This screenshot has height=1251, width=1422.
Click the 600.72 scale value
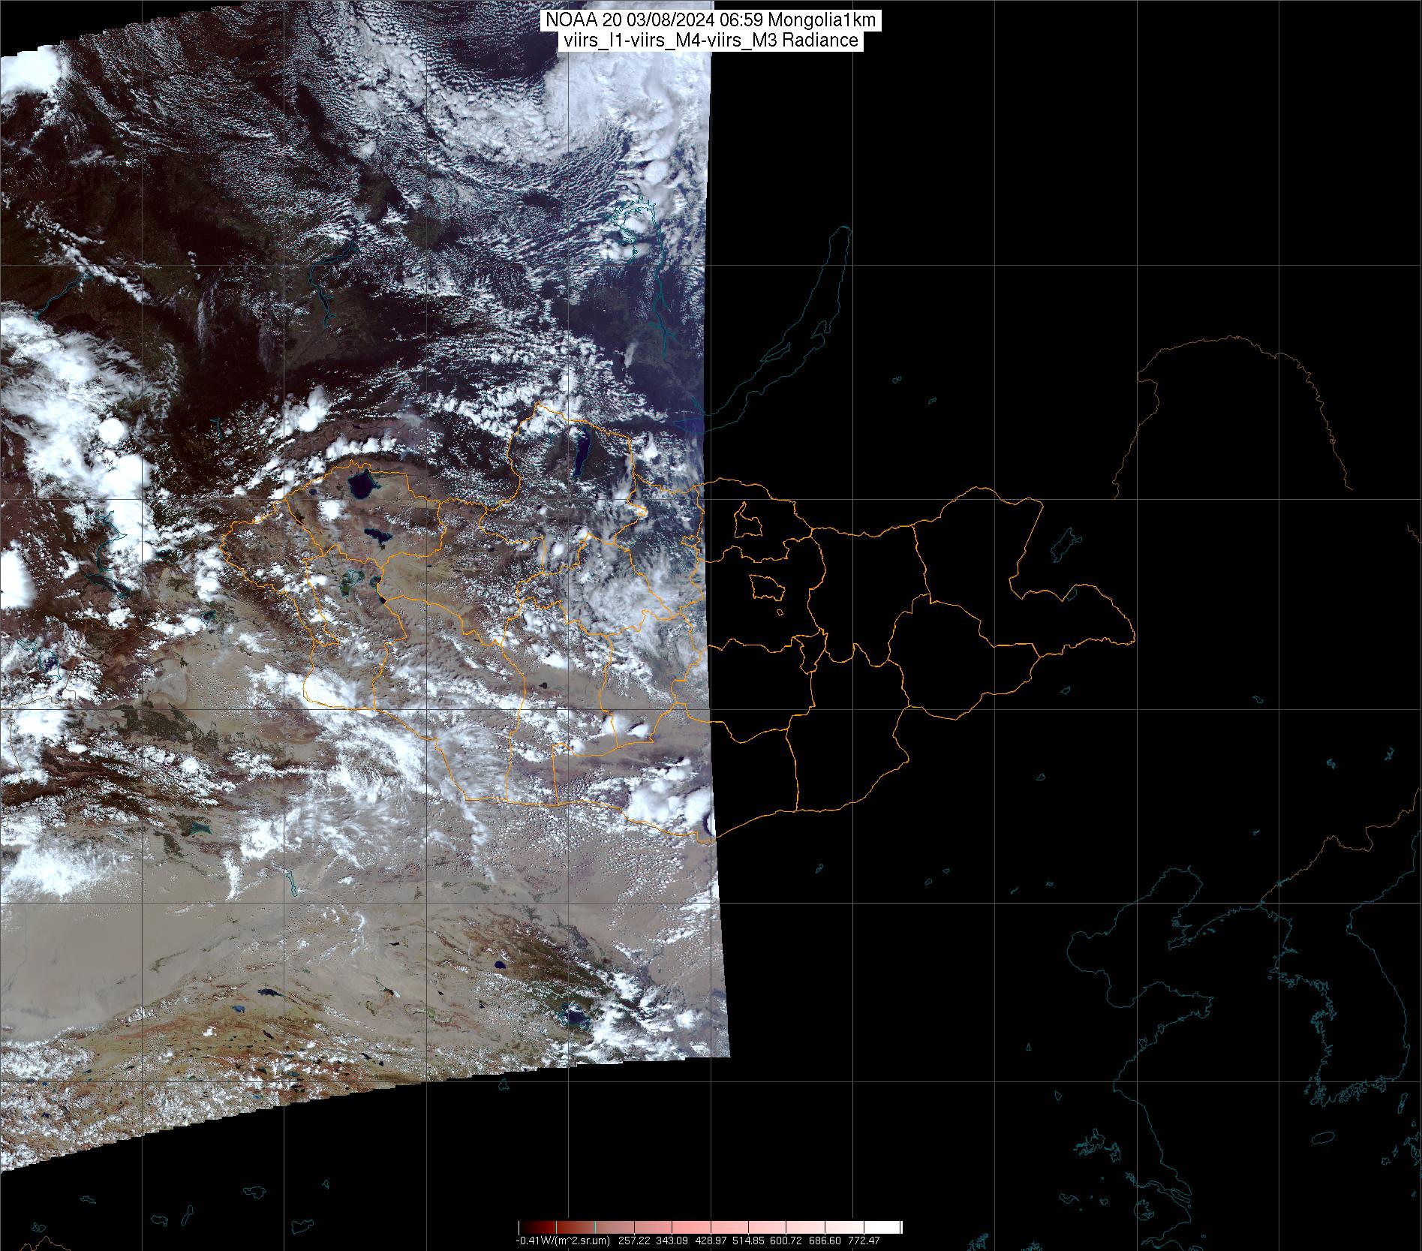click(786, 1240)
